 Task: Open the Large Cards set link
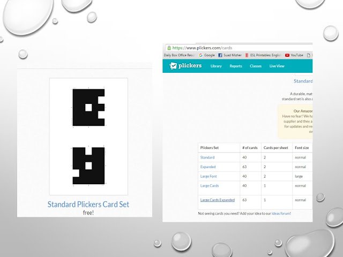(x=210, y=186)
